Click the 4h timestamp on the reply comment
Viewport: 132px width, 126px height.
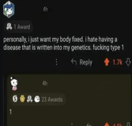45,83
